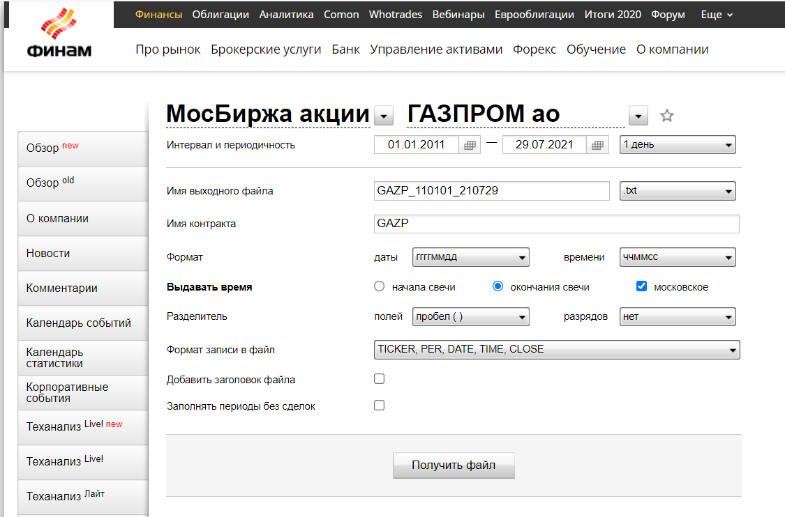Screen dimensions: 785x517
Task: Open sidebar tab "Календарь статистики"
Action: tap(83, 358)
